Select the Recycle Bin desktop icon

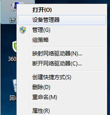pyautogui.click(x=15, y=86)
